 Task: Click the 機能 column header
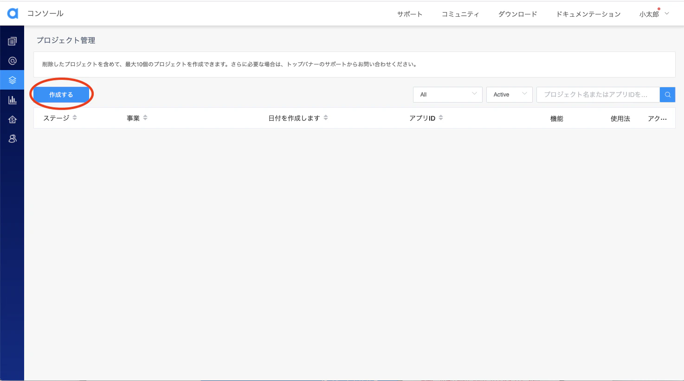coord(557,119)
